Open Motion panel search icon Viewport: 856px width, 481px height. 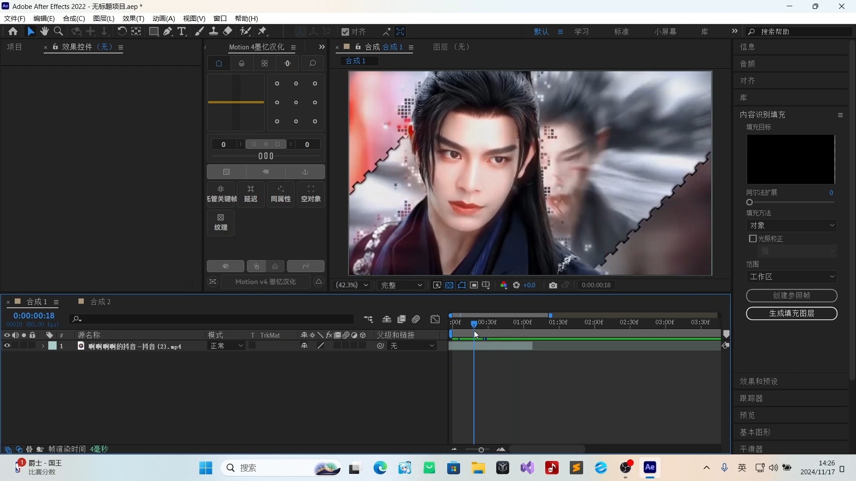313,64
